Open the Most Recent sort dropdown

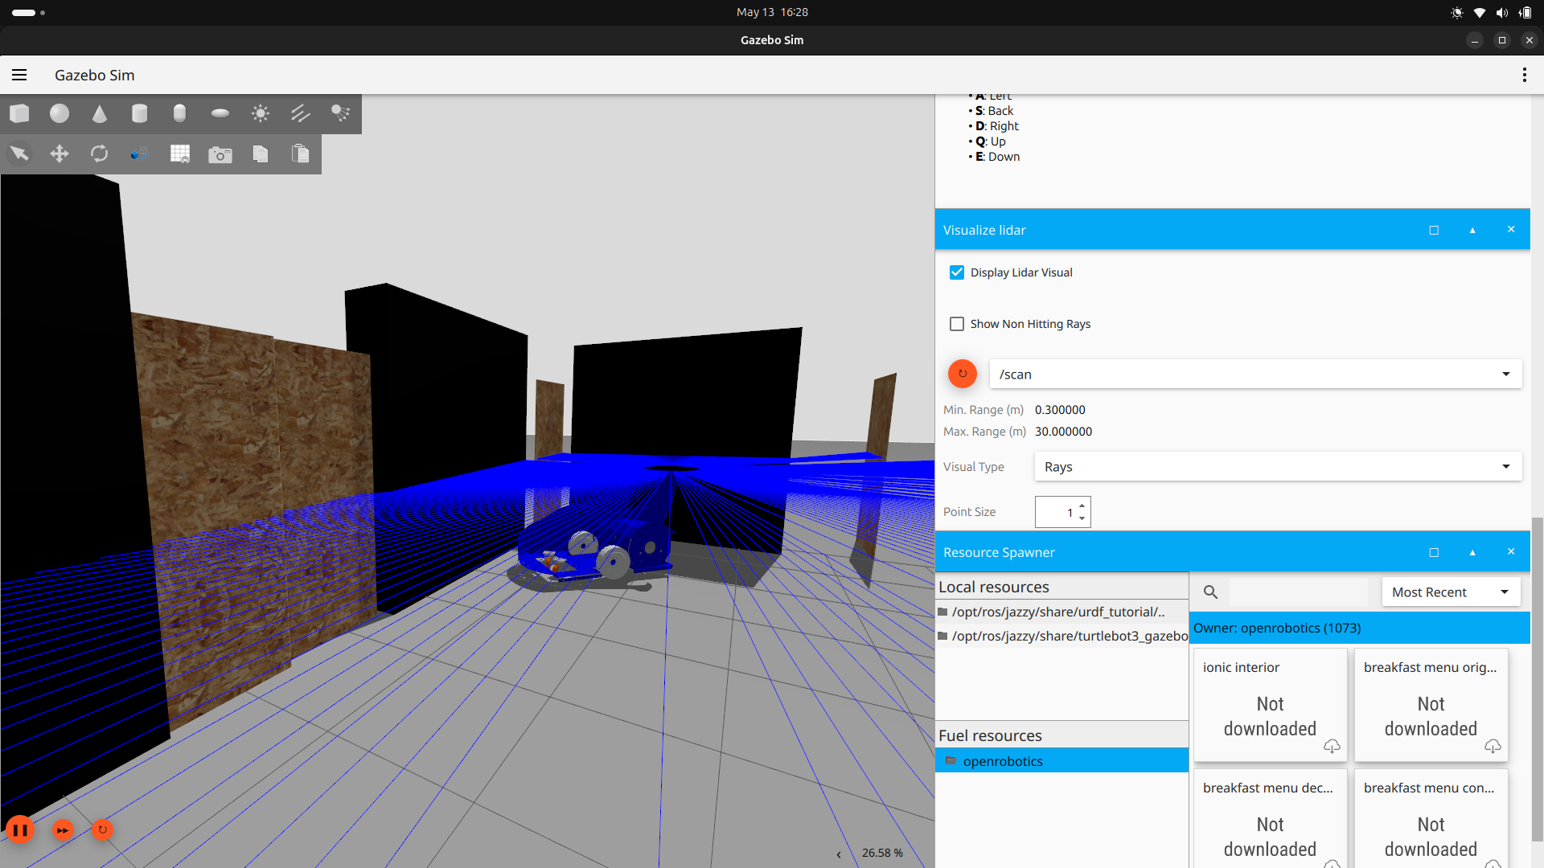pos(1450,592)
